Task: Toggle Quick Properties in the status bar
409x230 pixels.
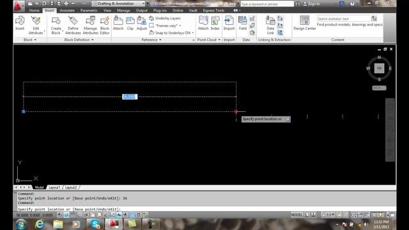Action: coord(139,215)
